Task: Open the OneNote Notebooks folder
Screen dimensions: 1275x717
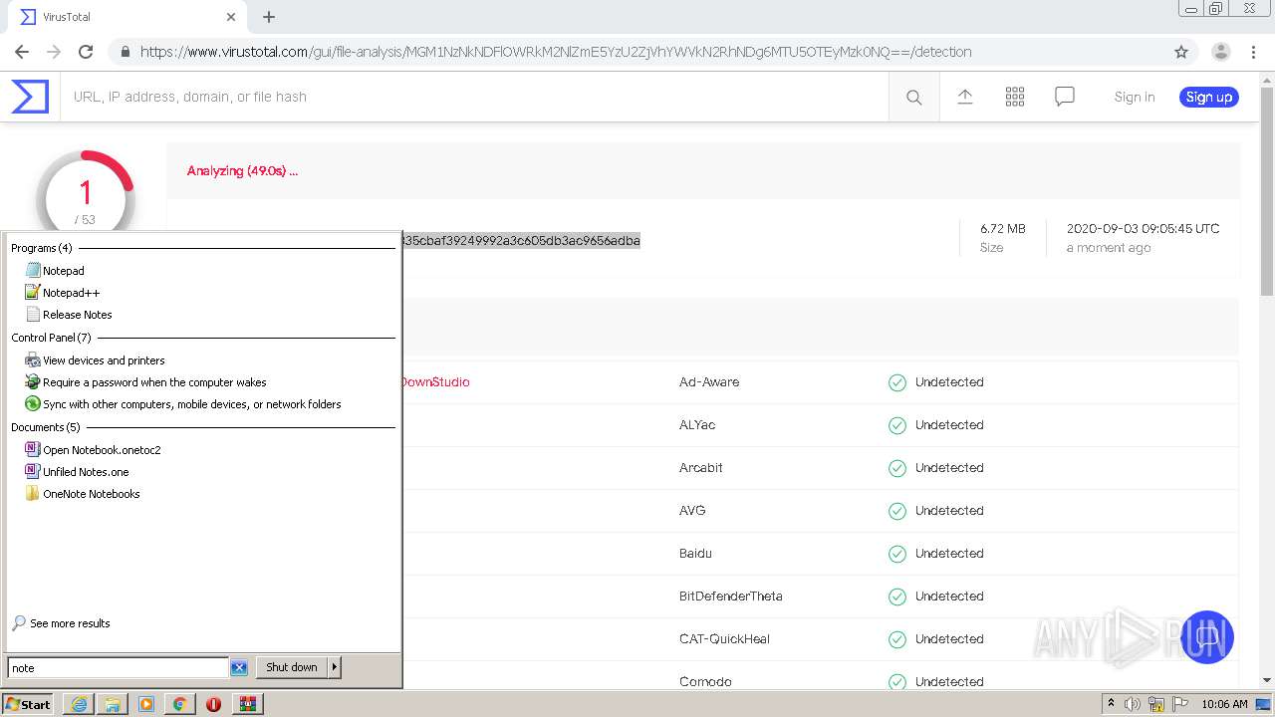Action: coord(91,494)
